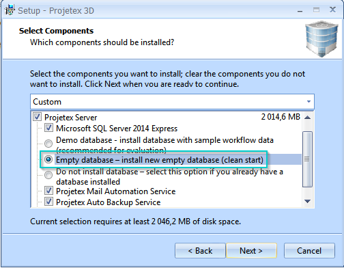Toggle Projetex Auto Backup Service checkbox
344x268 pixels.
pyautogui.click(x=48, y=202)
